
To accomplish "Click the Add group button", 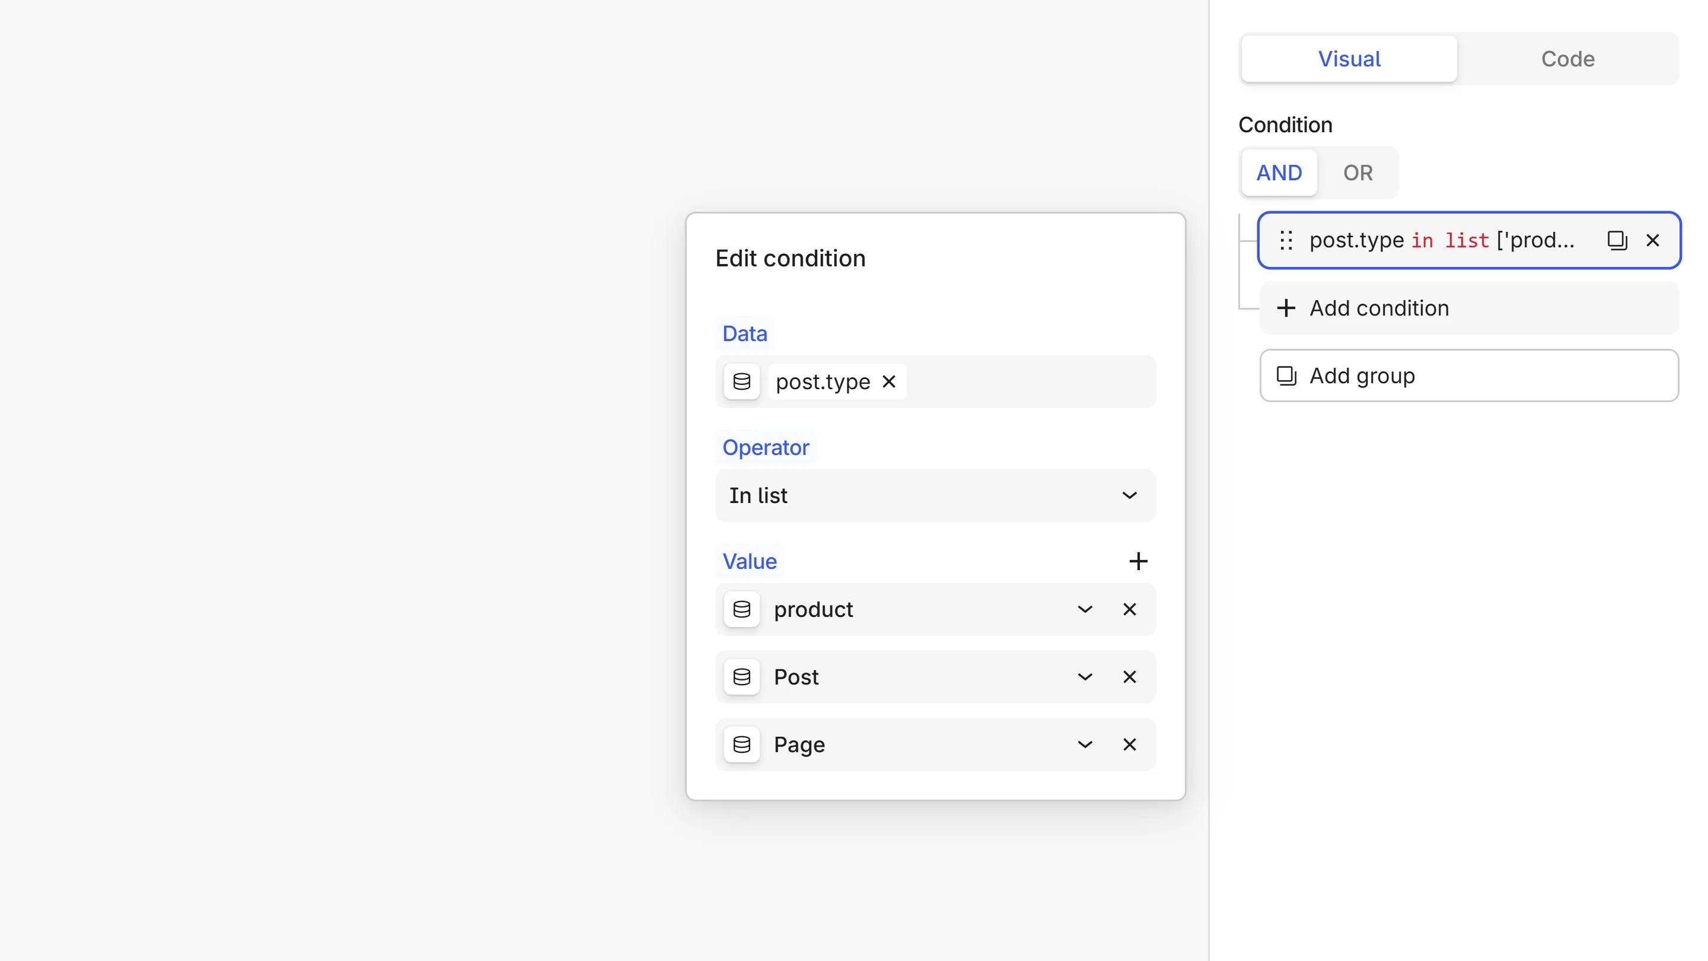I will click(1468, 376).
